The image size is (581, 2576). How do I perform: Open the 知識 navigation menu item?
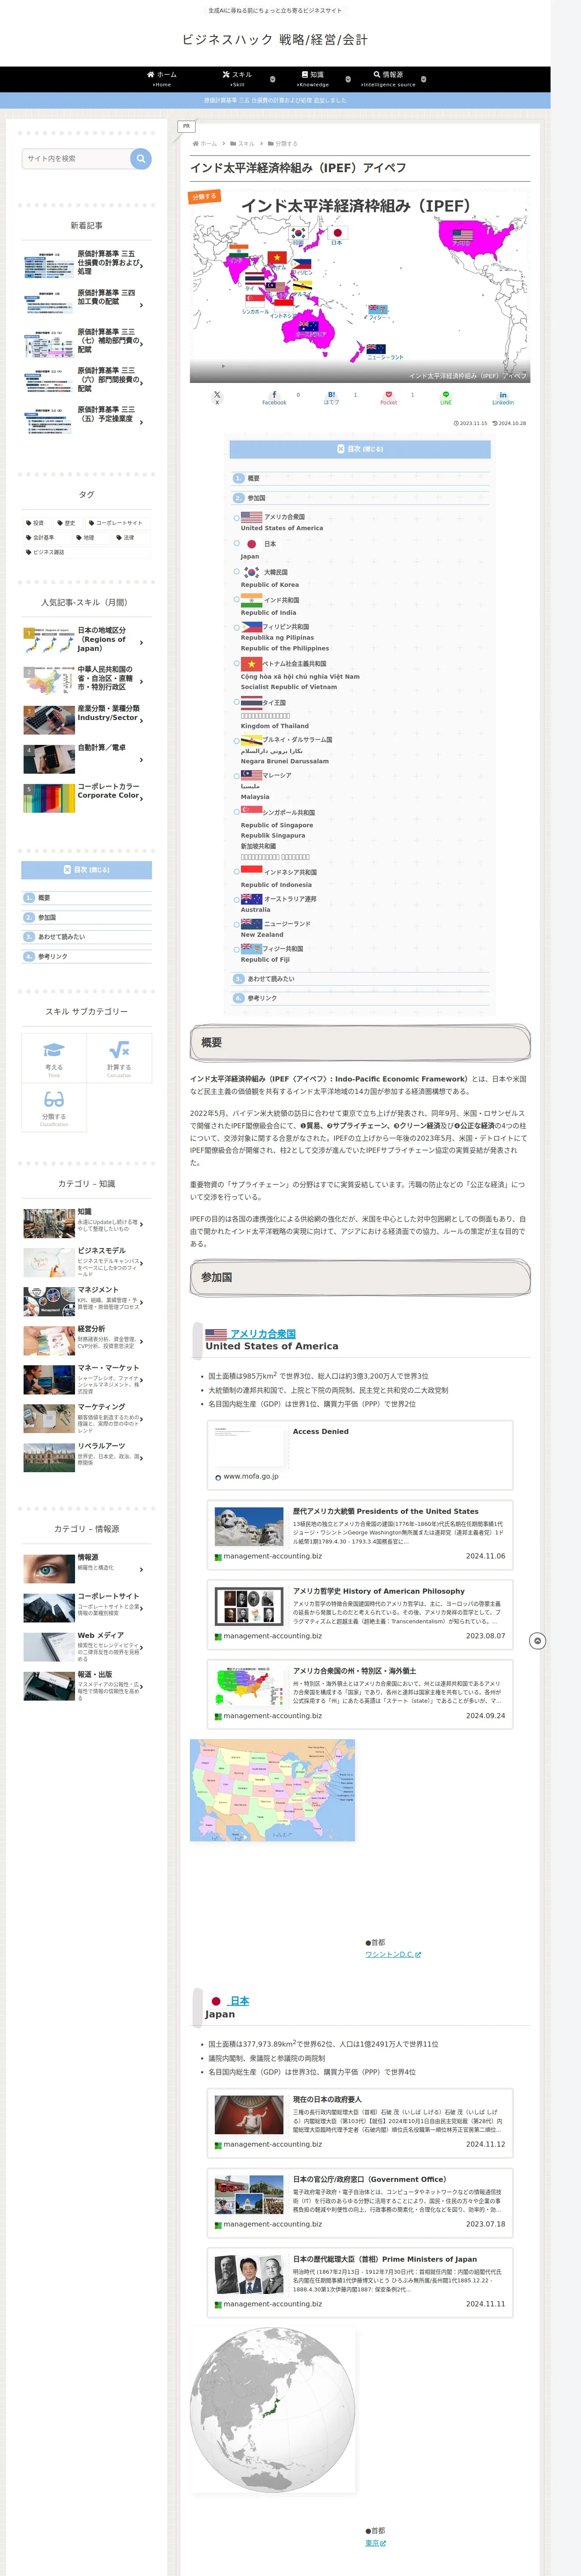point(313,79)
